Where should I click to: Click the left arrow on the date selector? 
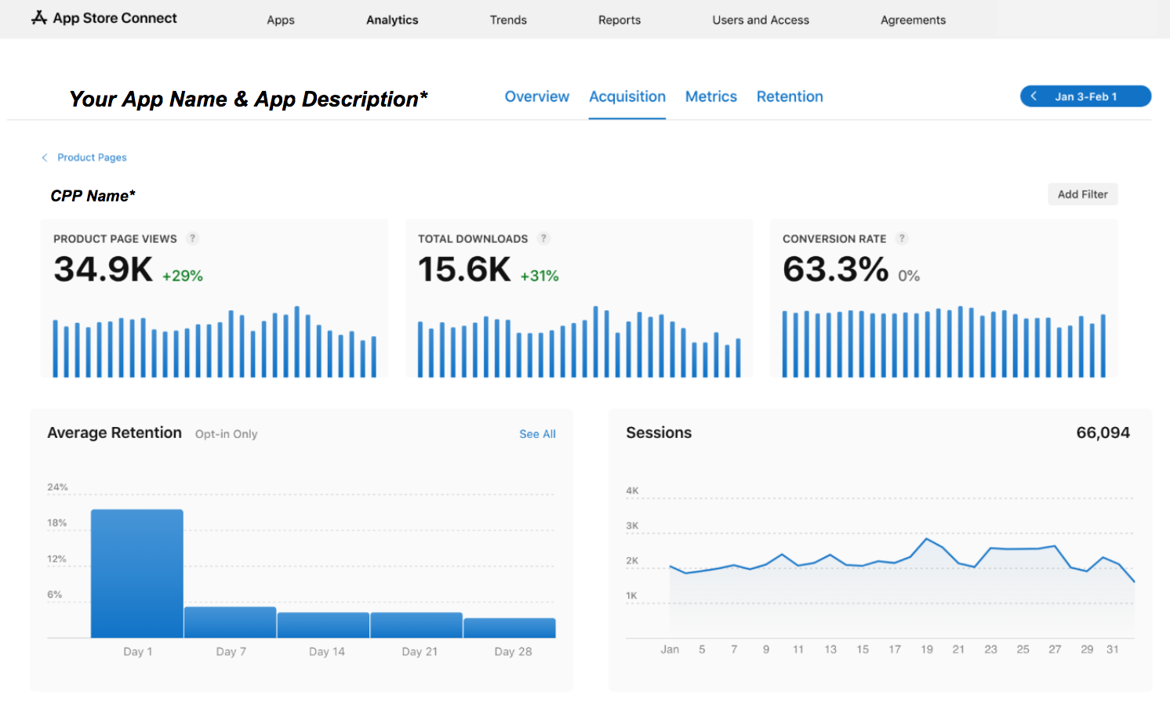tap(1034, 96)
